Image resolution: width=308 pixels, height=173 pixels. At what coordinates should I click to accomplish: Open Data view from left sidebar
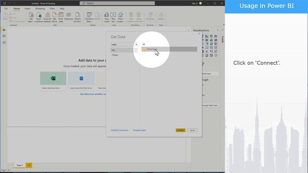(4, 36)
